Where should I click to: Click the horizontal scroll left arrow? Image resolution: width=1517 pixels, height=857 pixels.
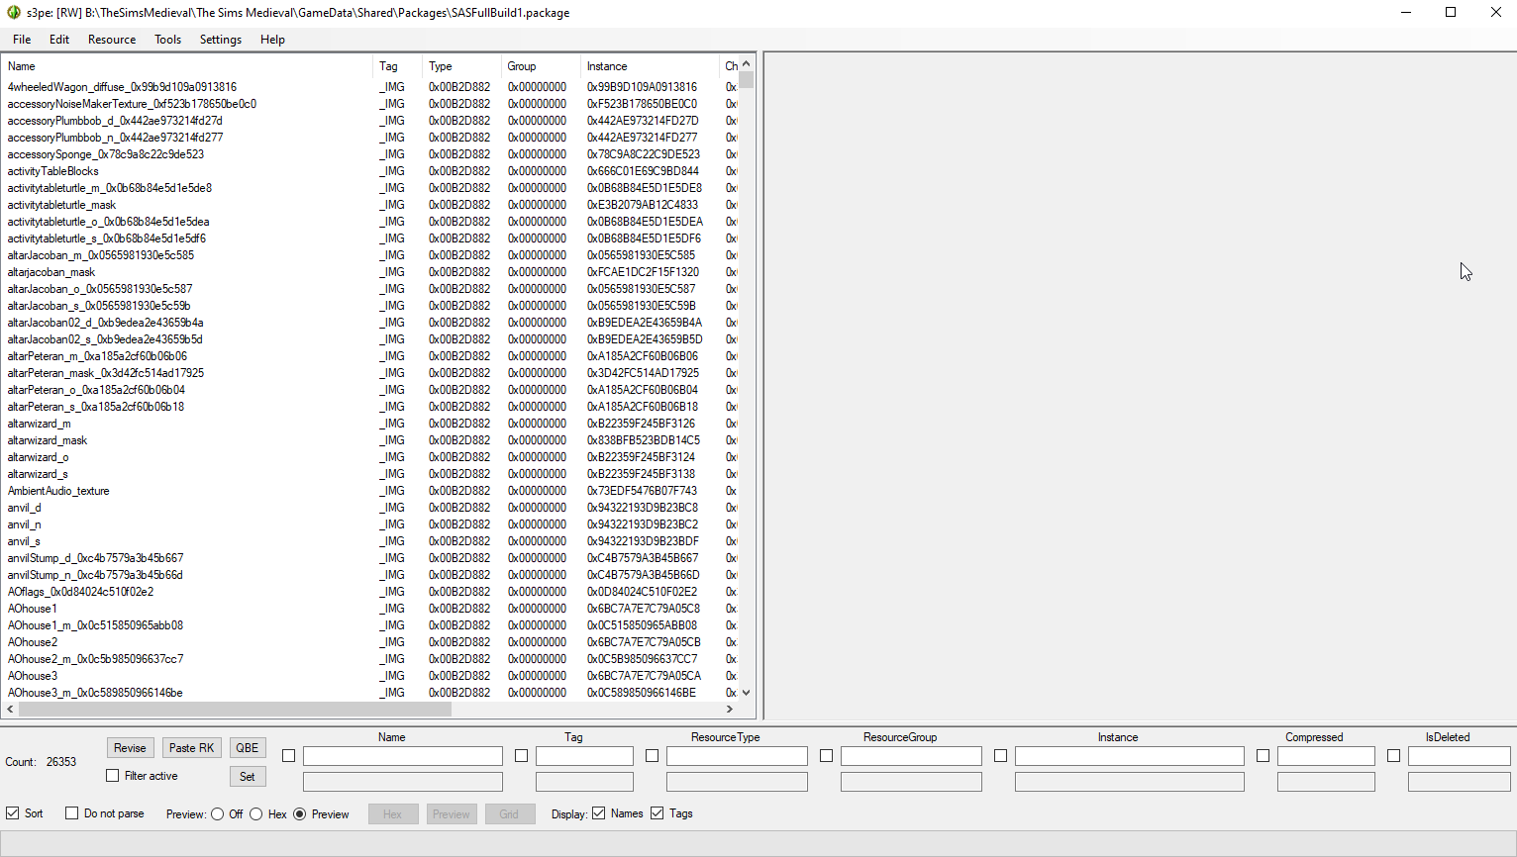[x=11, y=709]
